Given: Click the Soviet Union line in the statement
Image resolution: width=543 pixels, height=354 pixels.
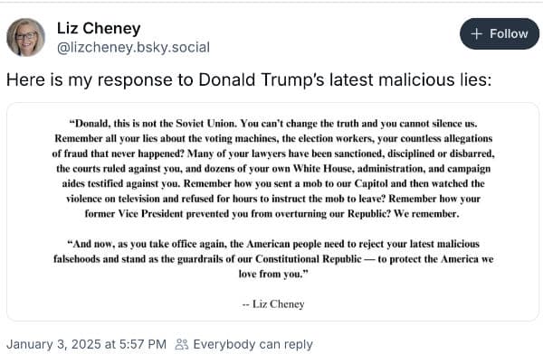Looking at the screenshot, I should click(273, 124).
